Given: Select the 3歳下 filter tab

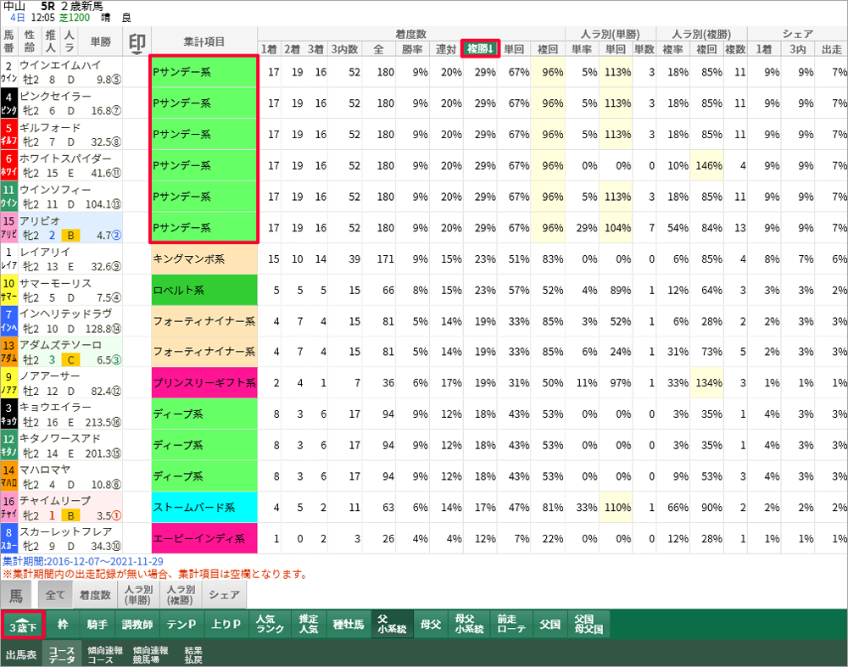Looking at the screenshot, I should (23, 625).
